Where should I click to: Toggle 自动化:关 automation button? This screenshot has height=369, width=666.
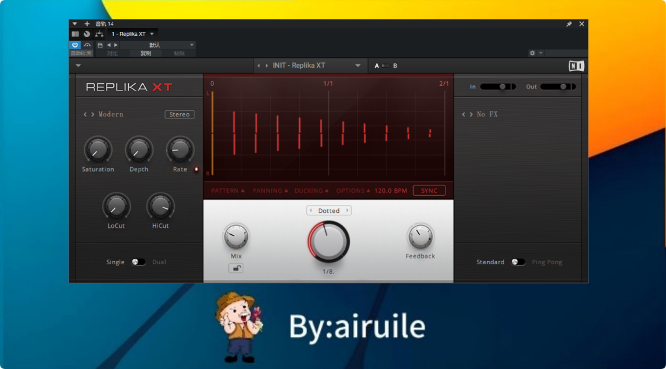(81, 53)
